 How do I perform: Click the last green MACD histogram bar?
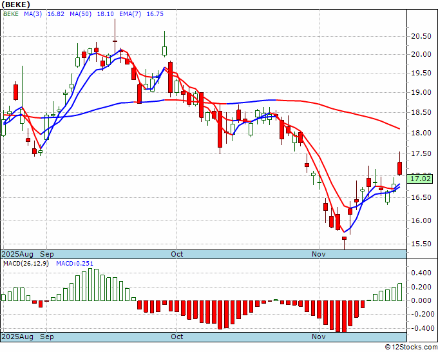(400, 292)
